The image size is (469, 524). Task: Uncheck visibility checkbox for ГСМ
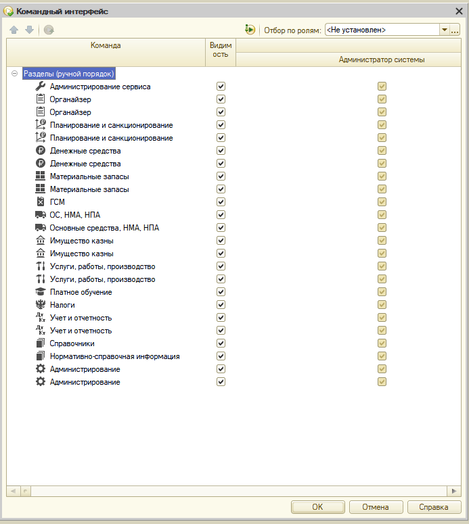[221, 202]
